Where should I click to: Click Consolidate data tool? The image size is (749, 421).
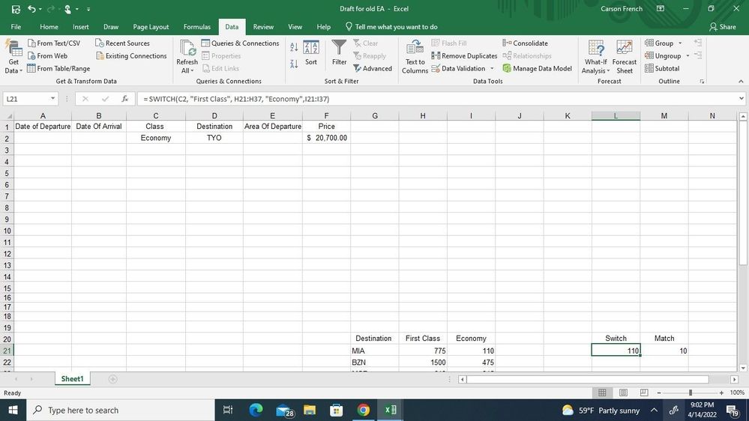pyautogui.click(x=525, y=43)
